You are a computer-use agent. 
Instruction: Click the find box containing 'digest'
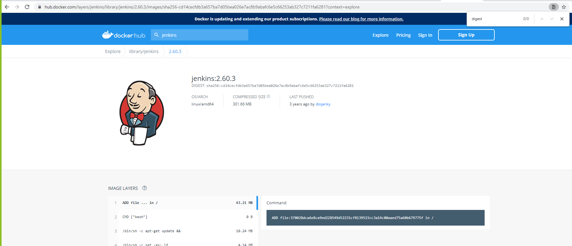495,19
